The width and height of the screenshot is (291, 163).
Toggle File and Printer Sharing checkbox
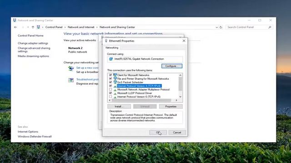click(x=110, y=78)
